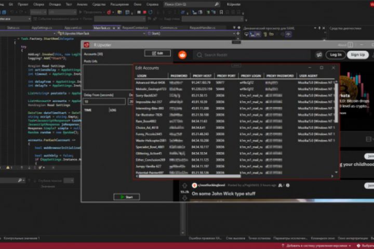This screenshot has width=374, height=249.
Task: Click the bookmark icon in the Visual Studio toolbar
Action: point(221,12)
